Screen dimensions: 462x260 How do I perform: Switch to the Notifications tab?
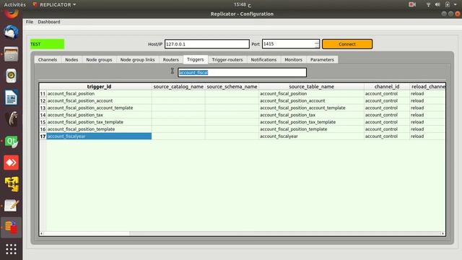point(263,59)
